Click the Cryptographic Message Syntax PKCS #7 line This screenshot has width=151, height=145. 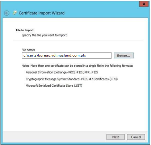[72, 79]
